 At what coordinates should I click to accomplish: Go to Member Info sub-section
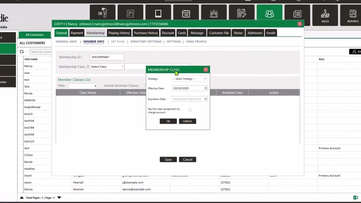(94, 41)
